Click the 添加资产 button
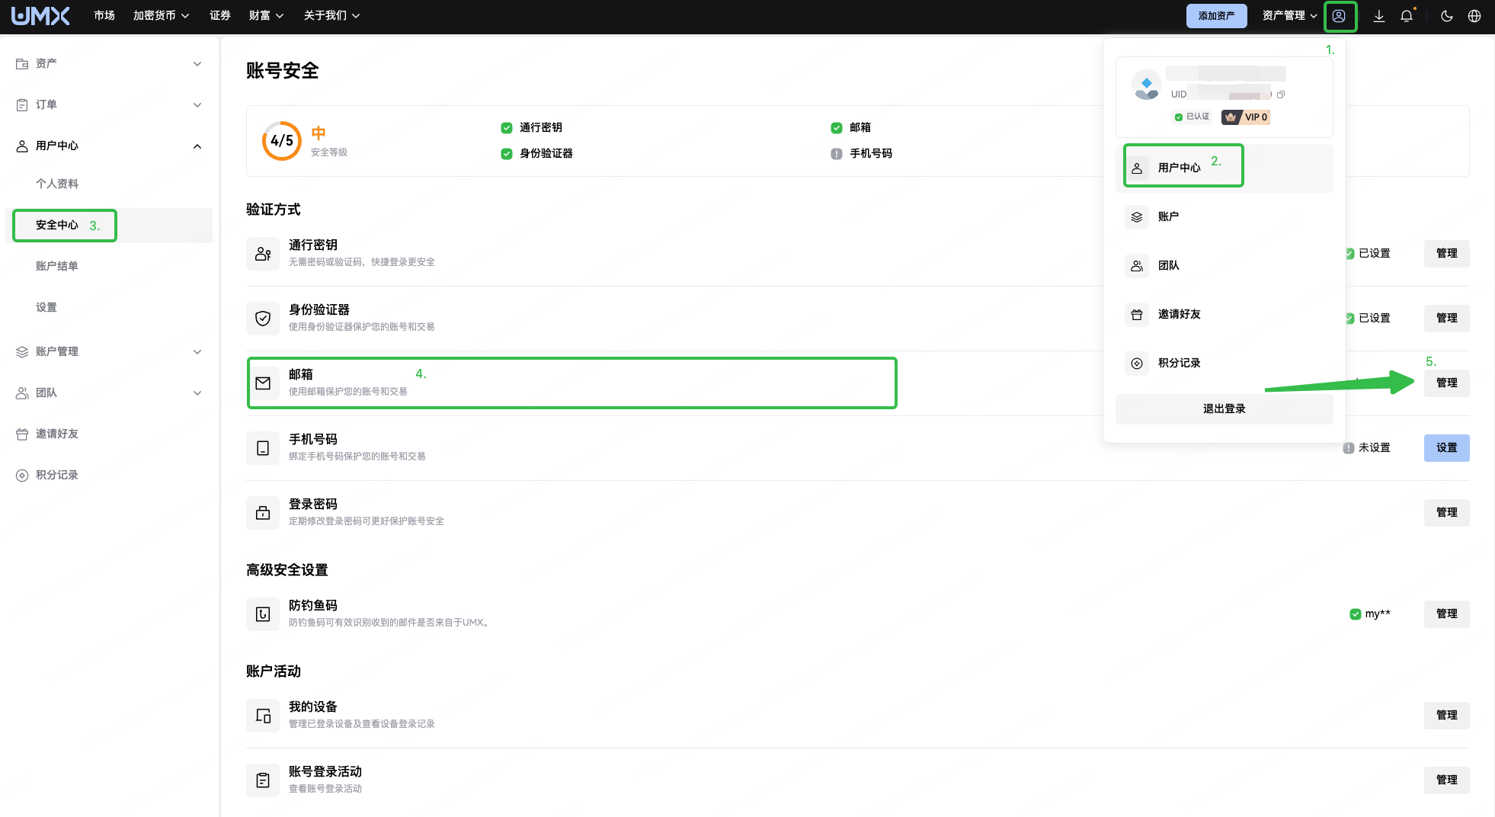1495x817 pixels. [1216, 16]
